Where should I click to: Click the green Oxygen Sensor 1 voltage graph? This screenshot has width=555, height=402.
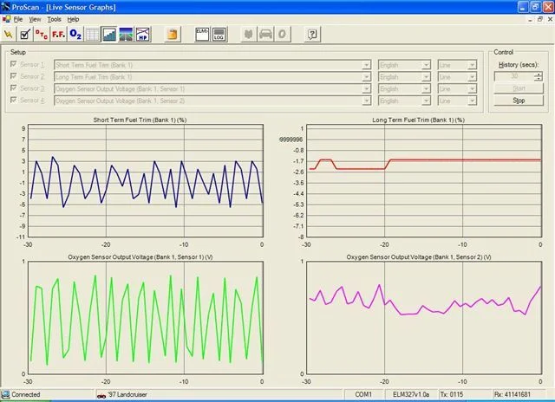[146, 317]
